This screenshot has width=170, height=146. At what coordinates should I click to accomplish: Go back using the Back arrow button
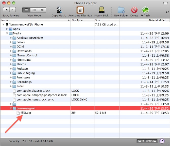coord(6,10)
